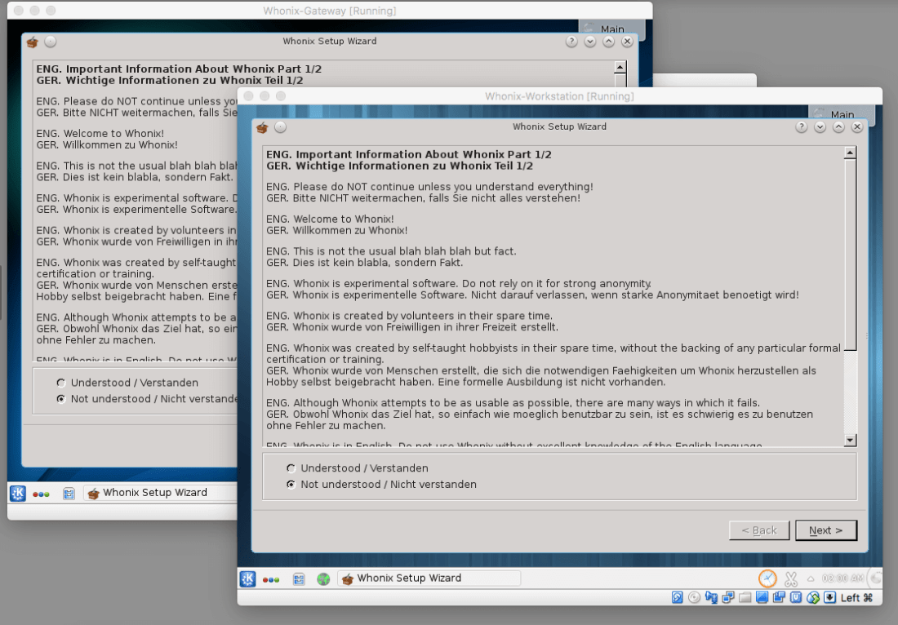Open Klipper scissors icon in Workstation tray
Viewport: 898px width, 625px height.
pyautogui.click(x=791, y=578)
